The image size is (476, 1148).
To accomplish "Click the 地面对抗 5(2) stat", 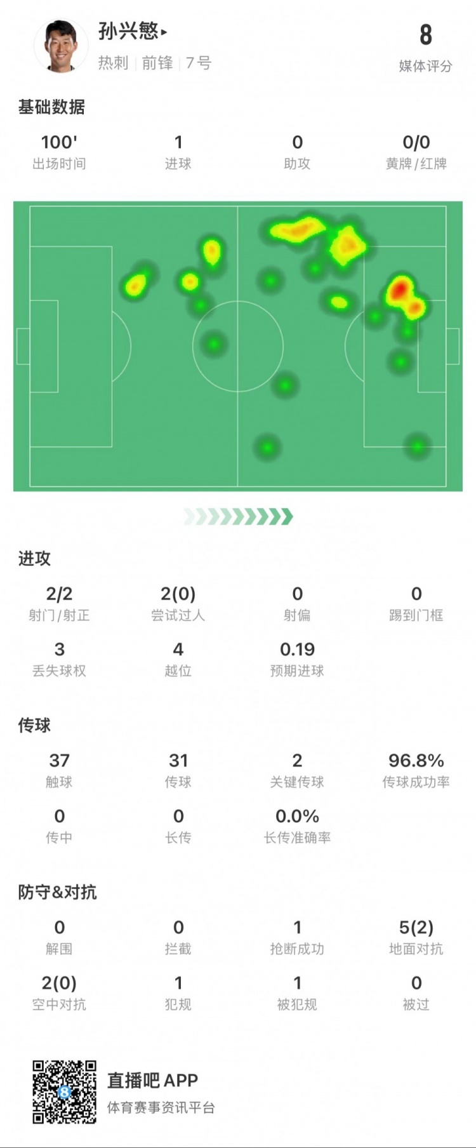I will [x=416, y=936].
